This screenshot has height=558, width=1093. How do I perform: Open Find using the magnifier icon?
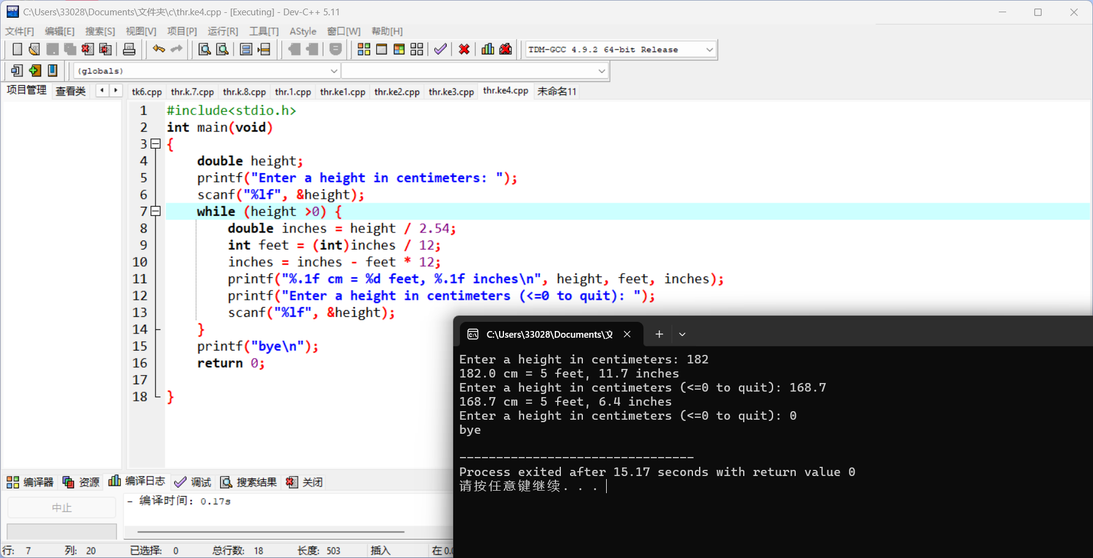(x=205, y=50)
